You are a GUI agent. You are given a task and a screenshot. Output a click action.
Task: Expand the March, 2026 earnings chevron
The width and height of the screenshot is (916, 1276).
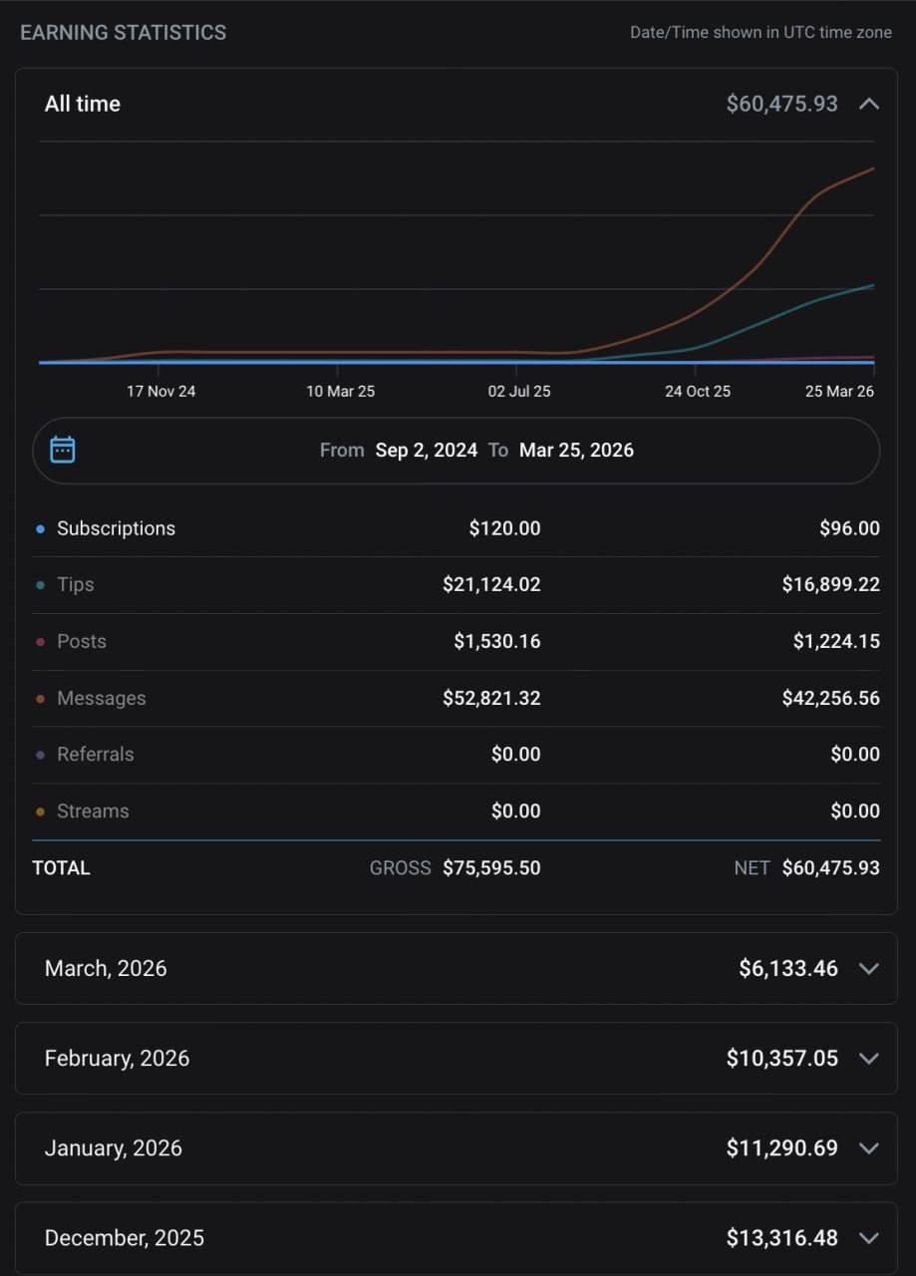(x=869, y=968)
